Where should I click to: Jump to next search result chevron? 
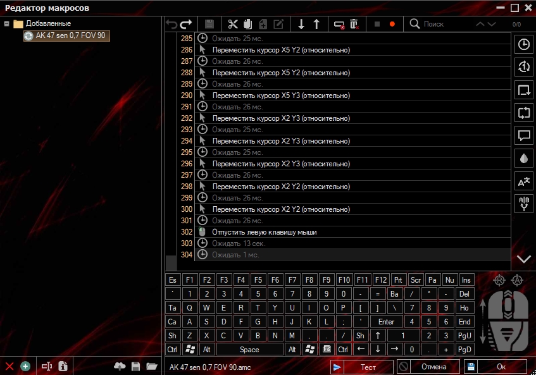[x=492, y=24]
